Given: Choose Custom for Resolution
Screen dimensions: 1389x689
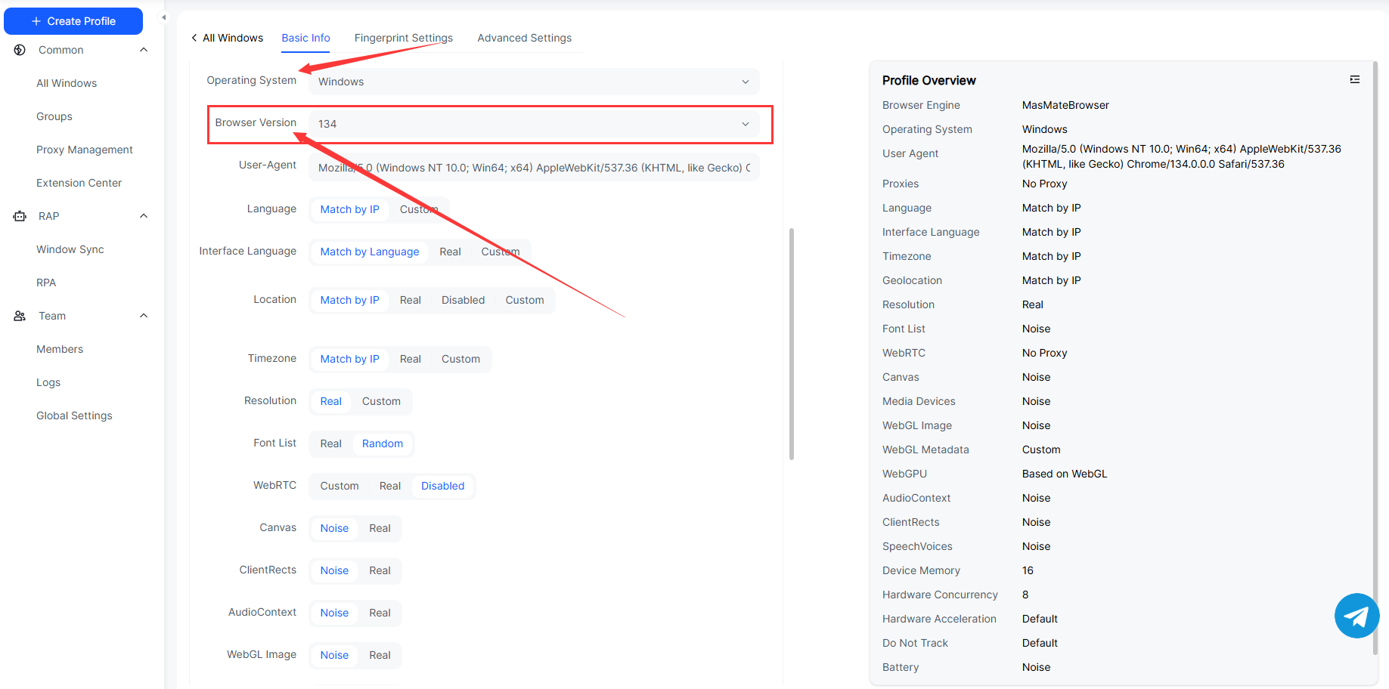Looking at the screenshot, I should 381,401.
